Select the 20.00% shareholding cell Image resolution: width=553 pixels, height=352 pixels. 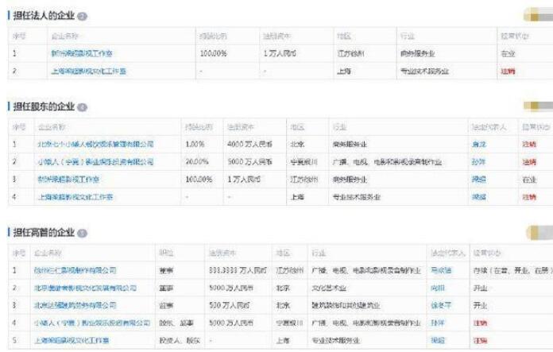[197, 162]
